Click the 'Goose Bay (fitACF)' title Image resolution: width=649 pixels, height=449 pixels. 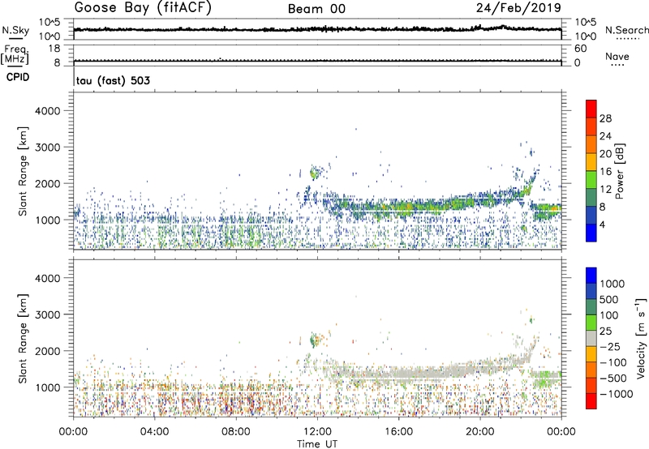(x=143, y=8)
